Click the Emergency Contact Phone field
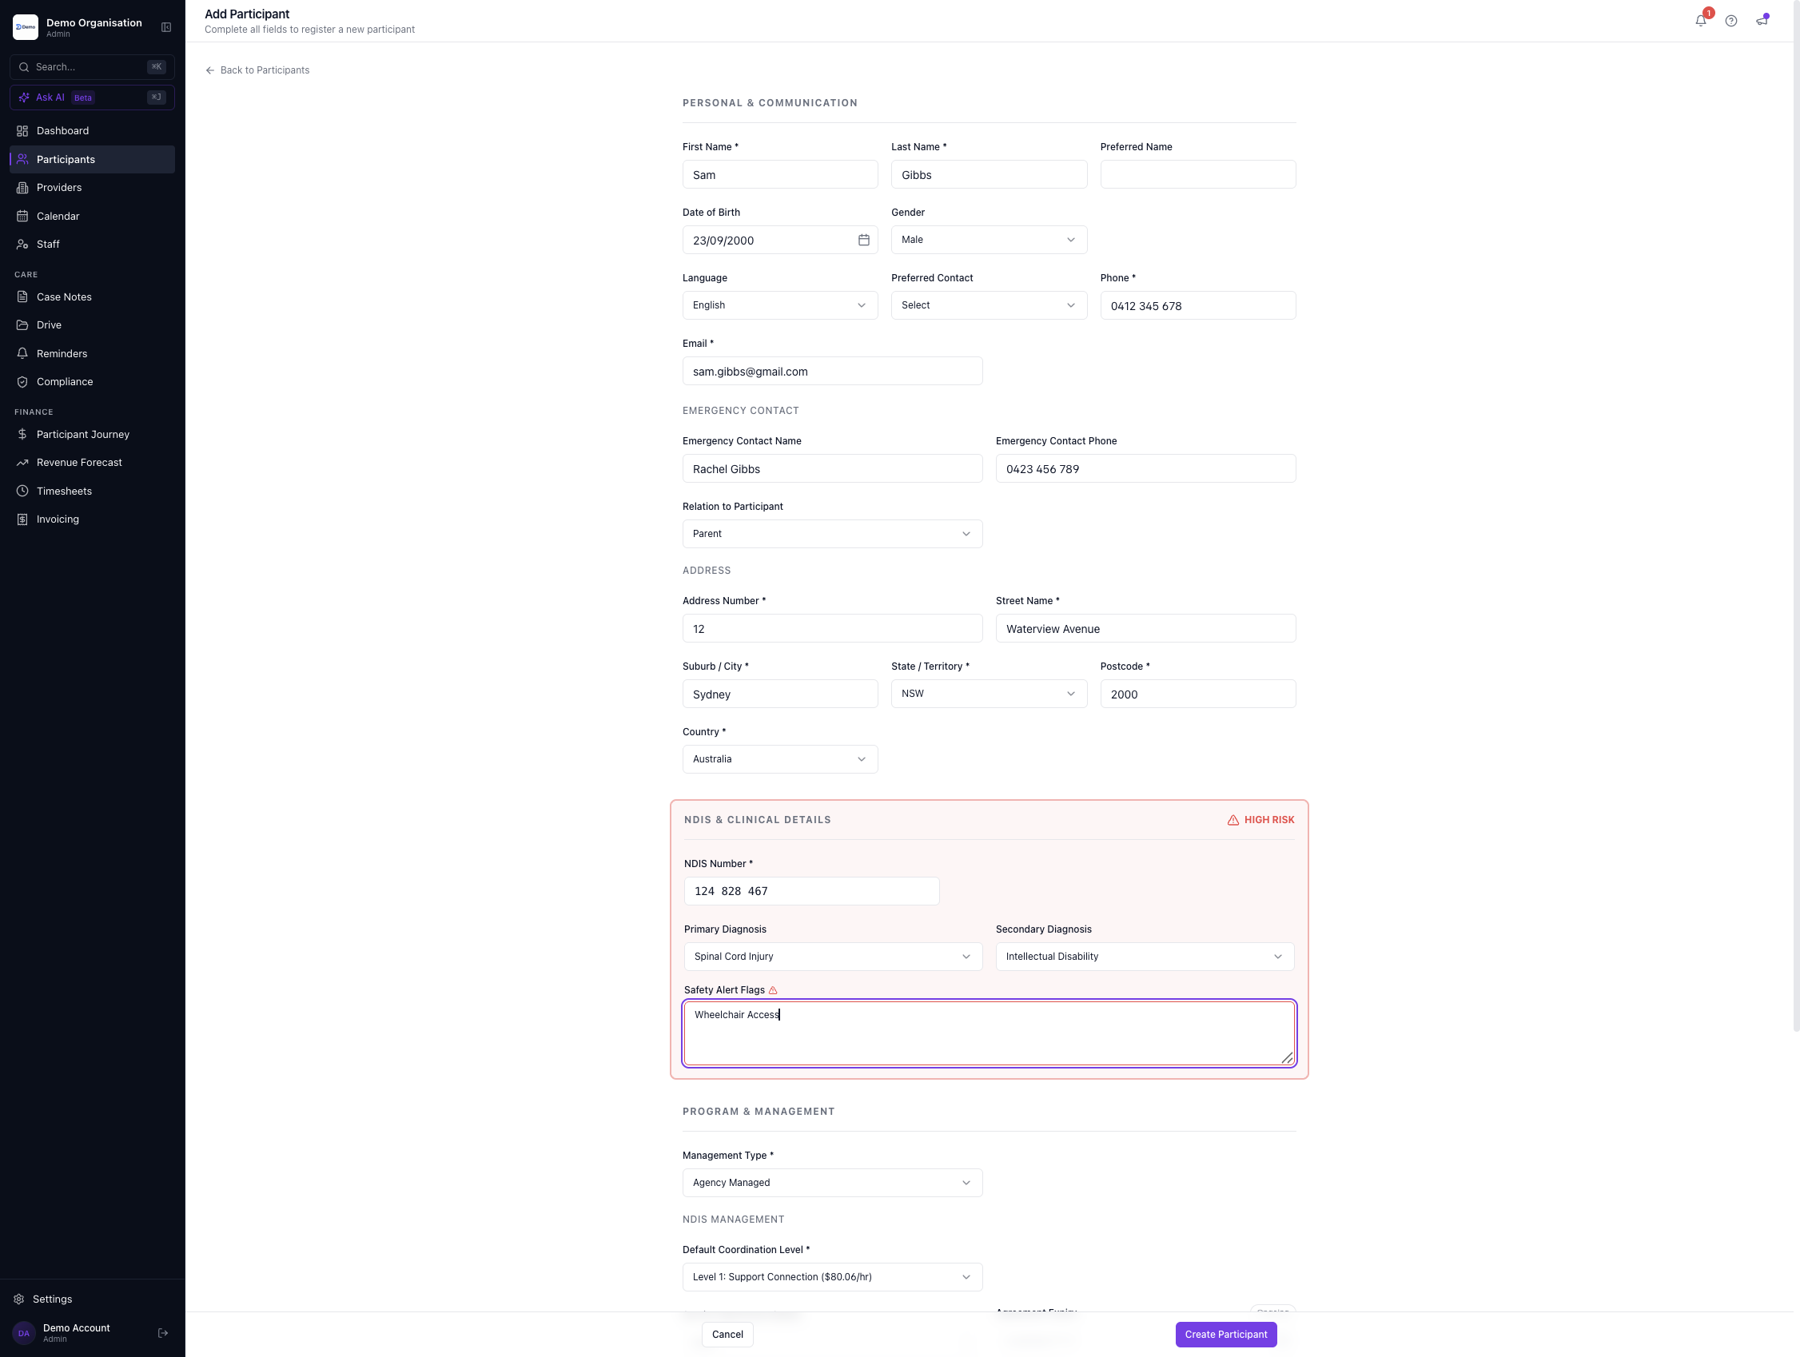Image resolution: width=1800 pixels, height=1357 pixels. click(1145, 468)
